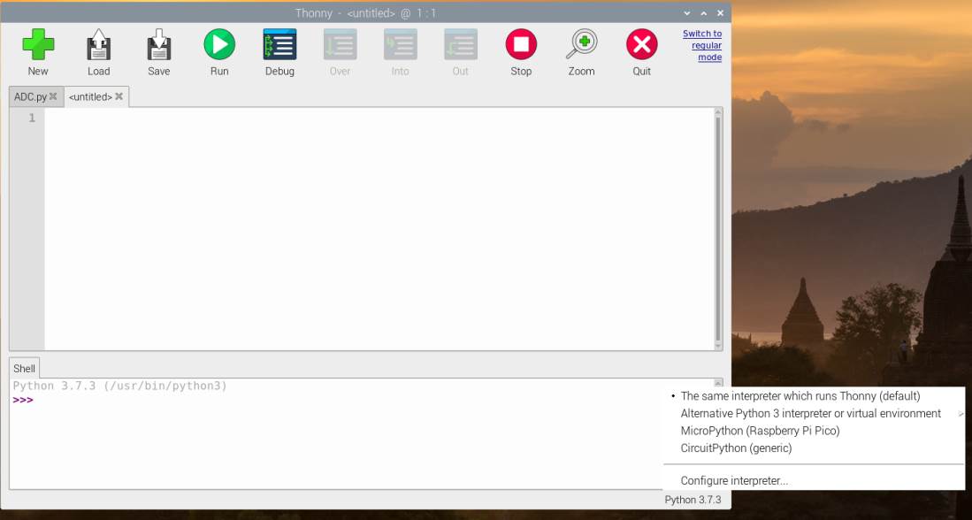Click the Step Into icon

pos(400,44)
